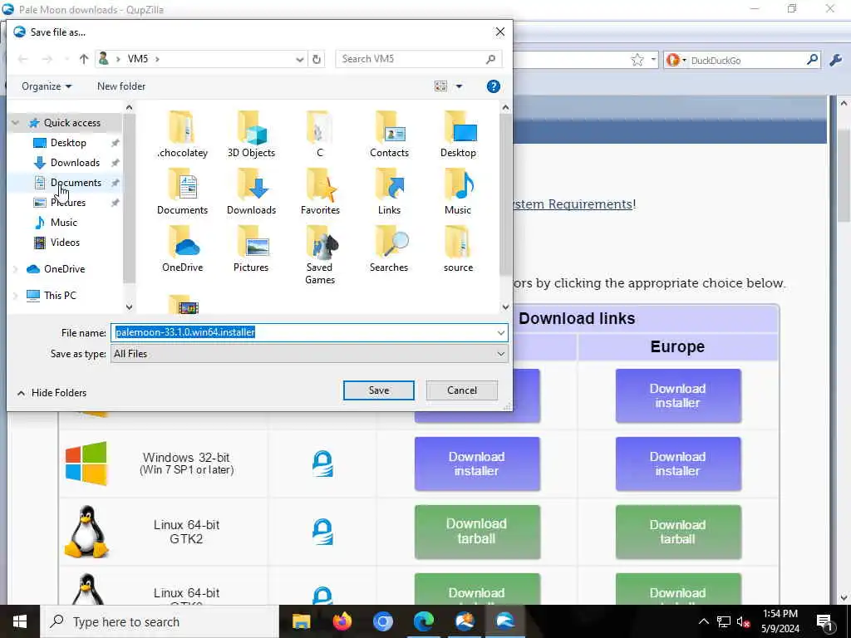Open the File name history dropdown
Viewport: 851px width, 638px height.
click(x=500, y=332)
